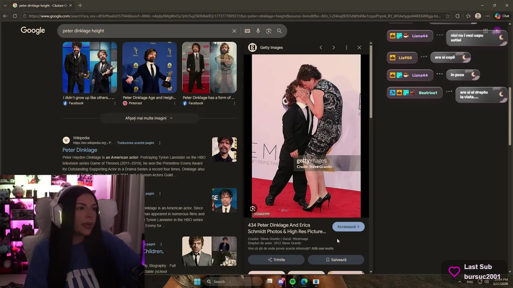
Task: Search inside the image with Lens icon
Action: pyautogui.click(x=252, y=209)
